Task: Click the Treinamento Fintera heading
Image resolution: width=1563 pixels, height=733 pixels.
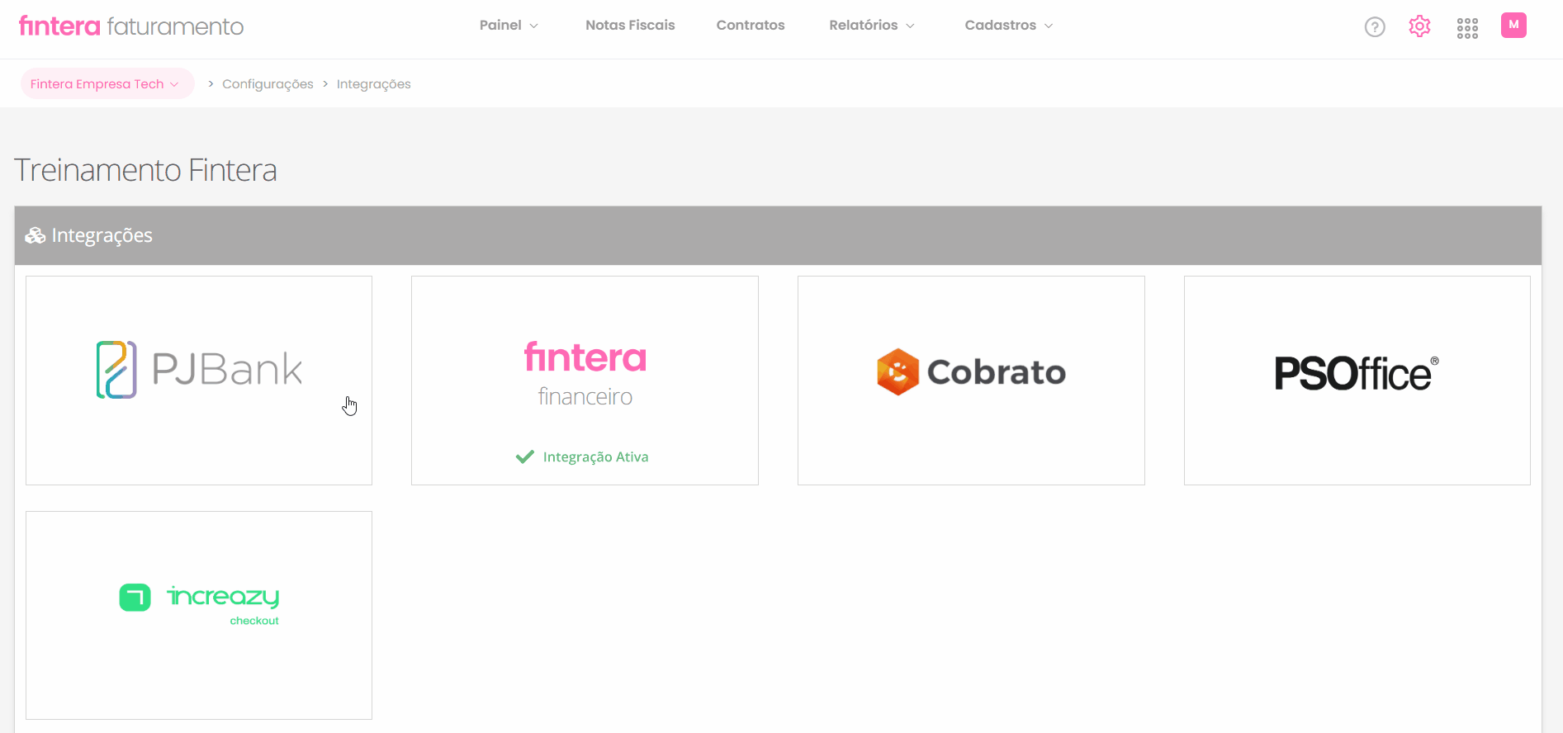Action: click(145, 170)
